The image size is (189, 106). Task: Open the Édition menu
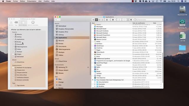pos(22,1)
